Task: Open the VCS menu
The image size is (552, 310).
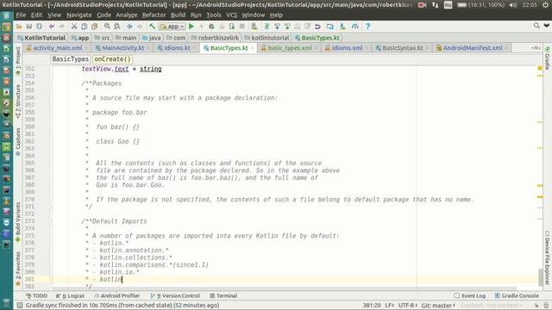Action: [232, 15]
